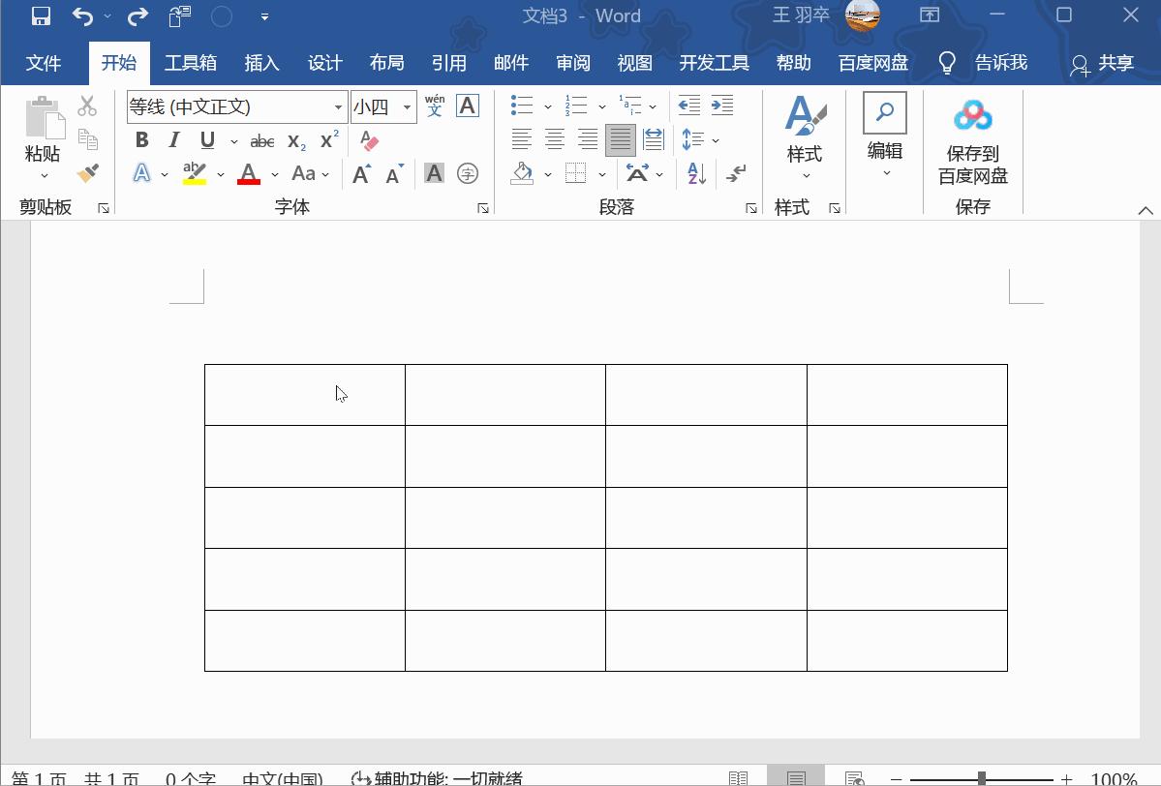Image resolution: width=1161 pixels, height=786 pixels.
Task: Select the sort (A-Z) icon
Action: tap(694, 171)
